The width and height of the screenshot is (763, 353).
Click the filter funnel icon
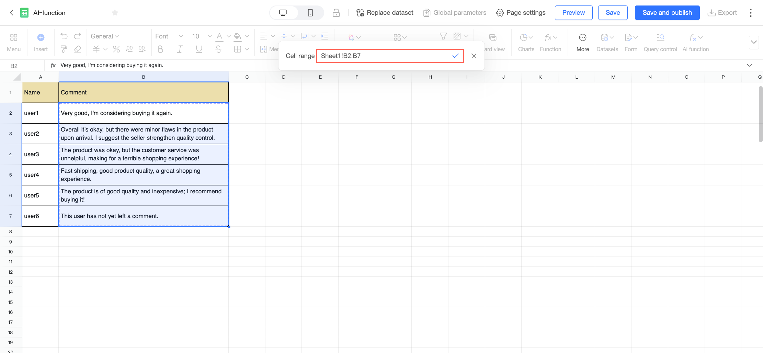click(443, 36)
